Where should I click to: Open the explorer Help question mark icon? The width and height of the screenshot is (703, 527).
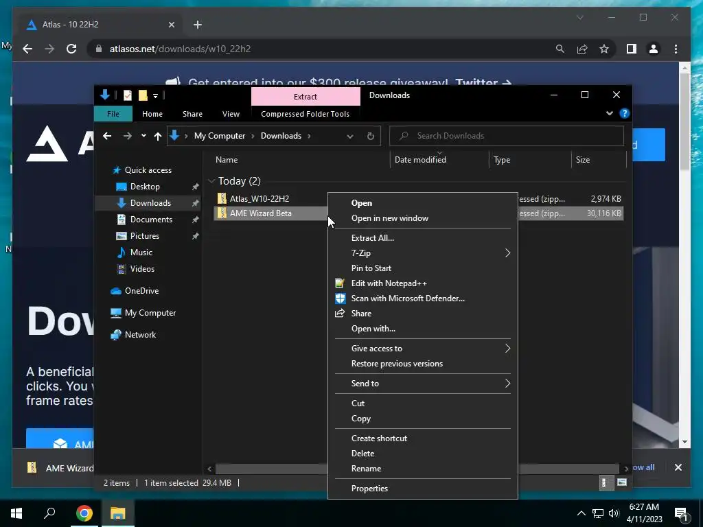(x=624, y=113)
